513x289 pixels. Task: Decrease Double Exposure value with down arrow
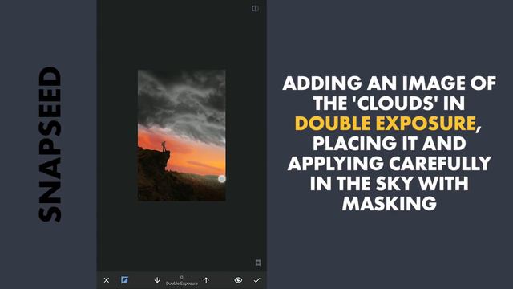point(157,280)
